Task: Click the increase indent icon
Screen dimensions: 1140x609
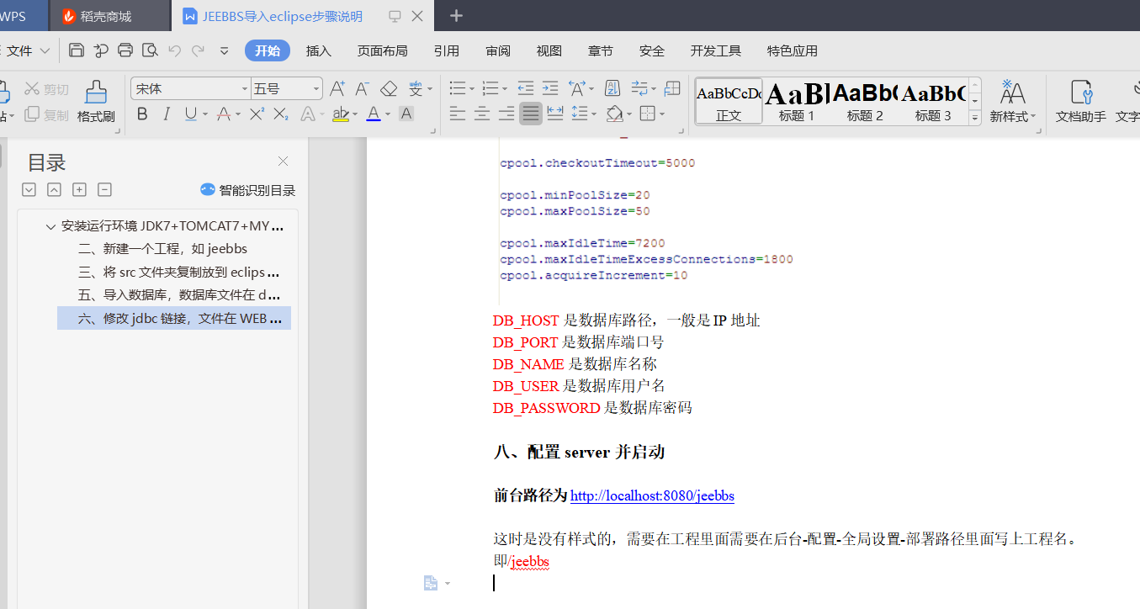Action: [550, 88]
